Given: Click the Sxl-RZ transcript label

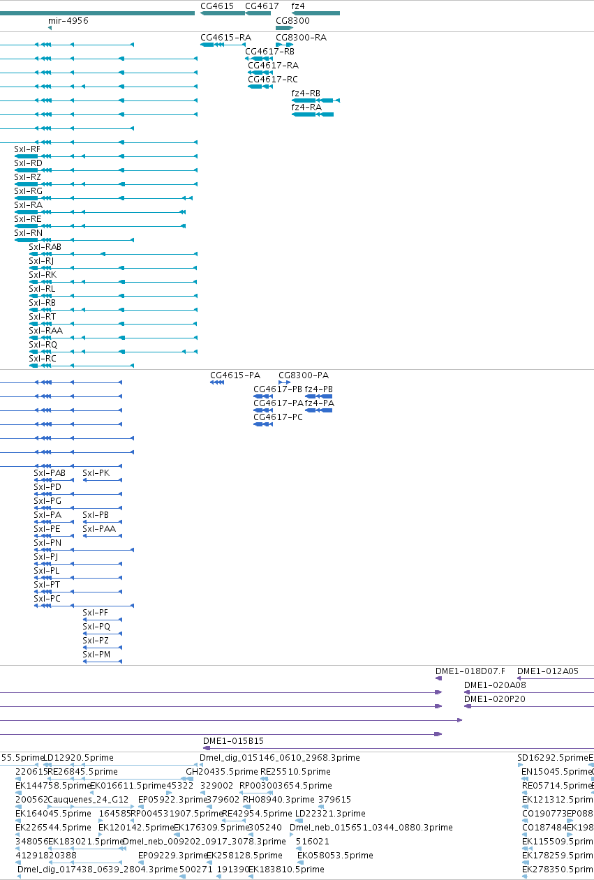Looking at the screenshot, I should (27, 177).
